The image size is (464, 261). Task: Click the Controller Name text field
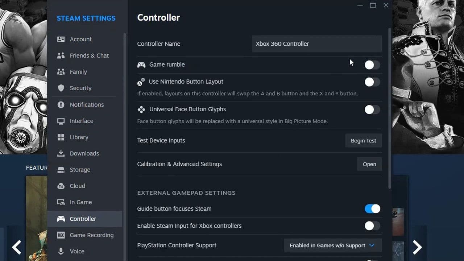pyautogui.click(x=316, y=44)
